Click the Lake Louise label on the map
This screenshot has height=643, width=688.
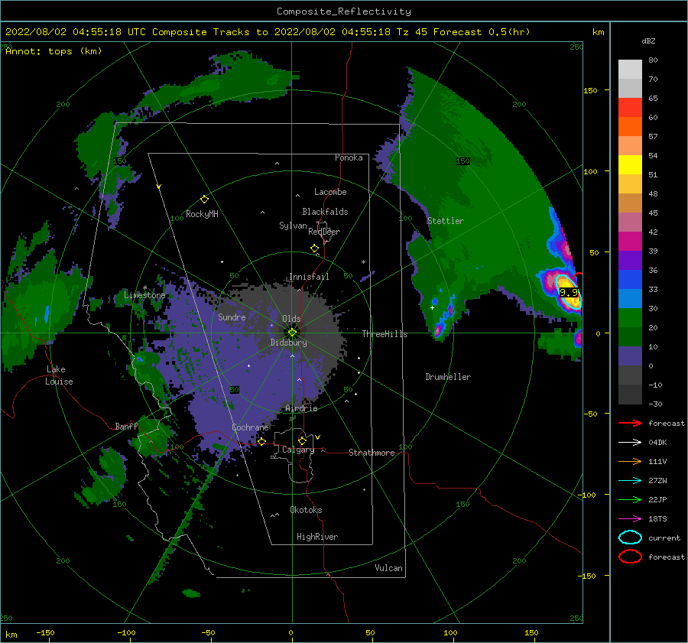[59, 375]
